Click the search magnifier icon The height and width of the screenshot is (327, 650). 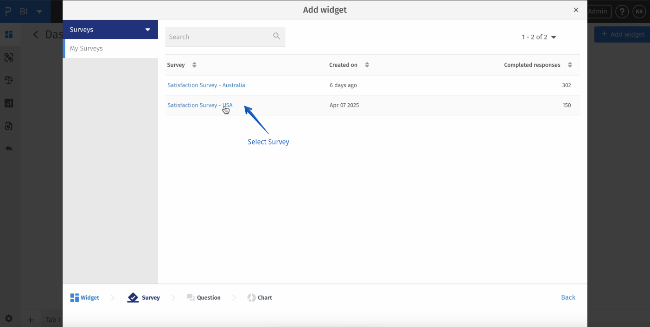(276, 36)
